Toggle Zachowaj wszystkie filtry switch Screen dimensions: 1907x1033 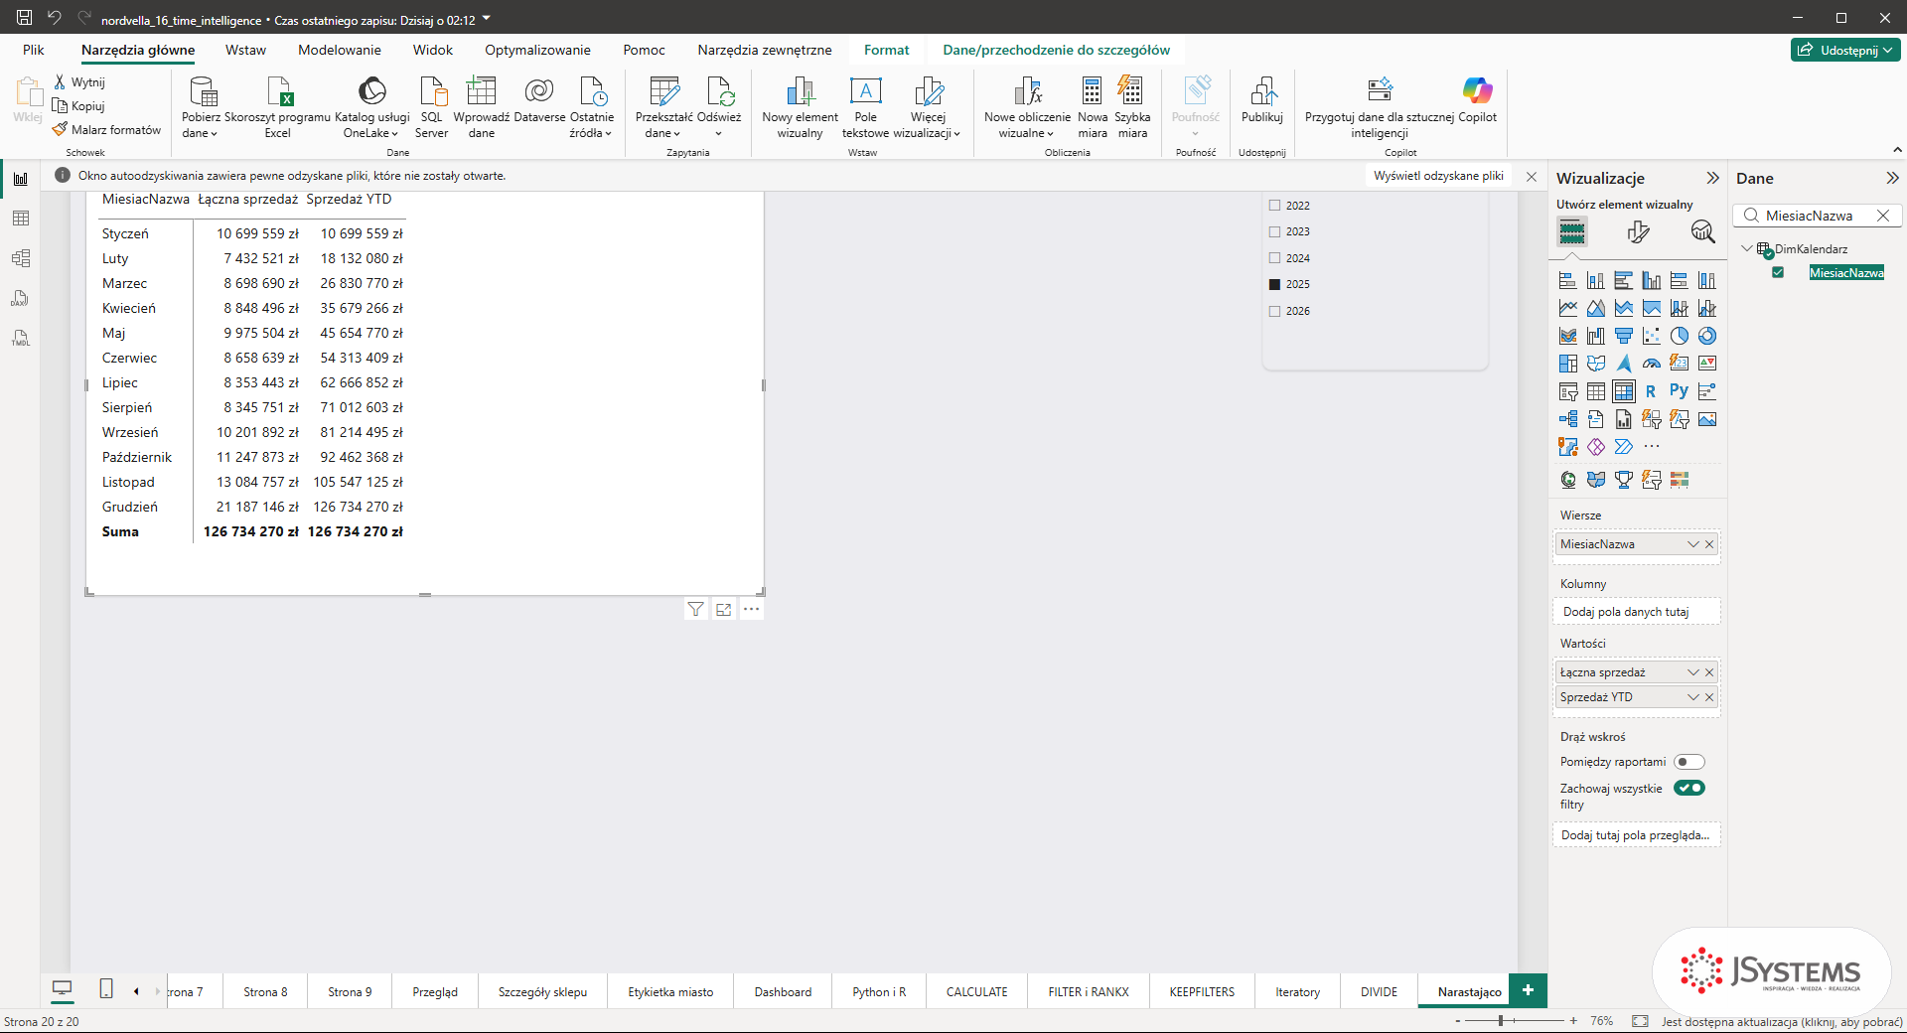pyautogui.click(x=1688, y=788)
